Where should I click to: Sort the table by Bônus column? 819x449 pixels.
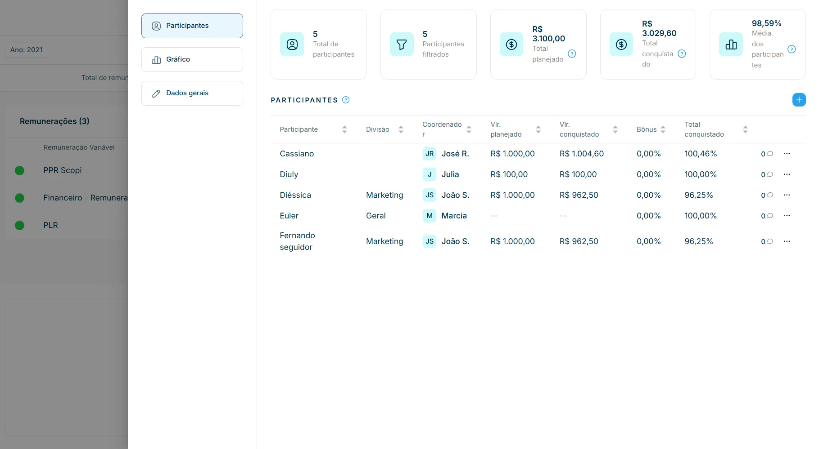pos(663,129)
